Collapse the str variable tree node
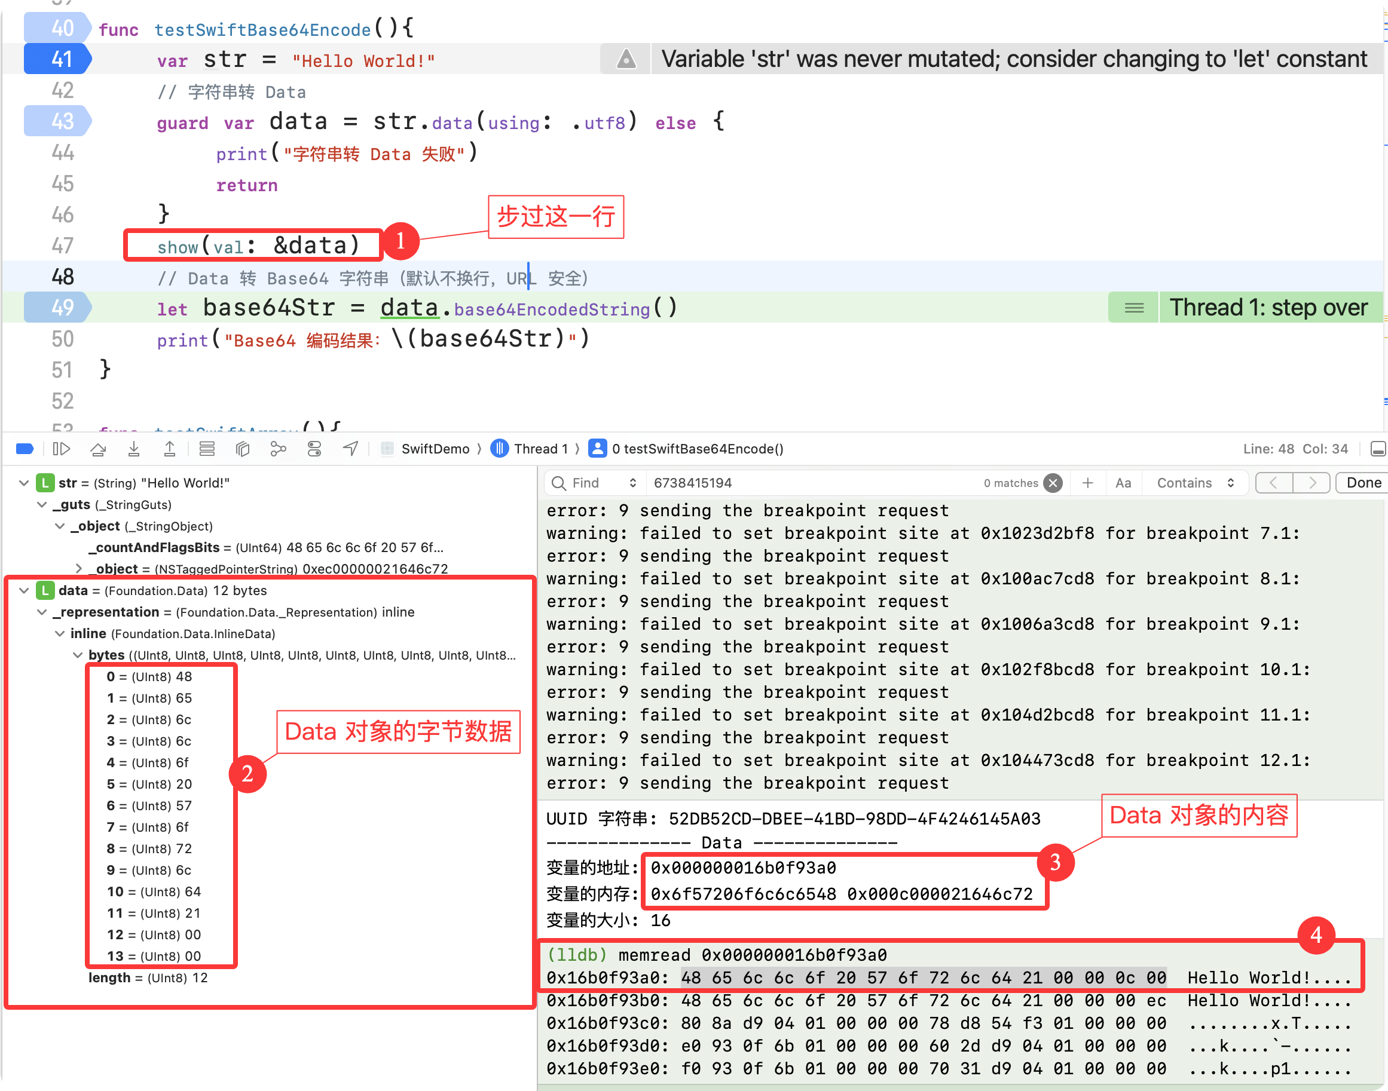Viewport: 1388px width, 1091px height. point(25,483)
